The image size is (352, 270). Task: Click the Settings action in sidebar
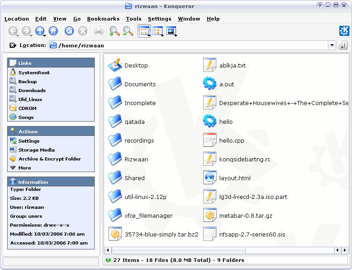point(25,141)
